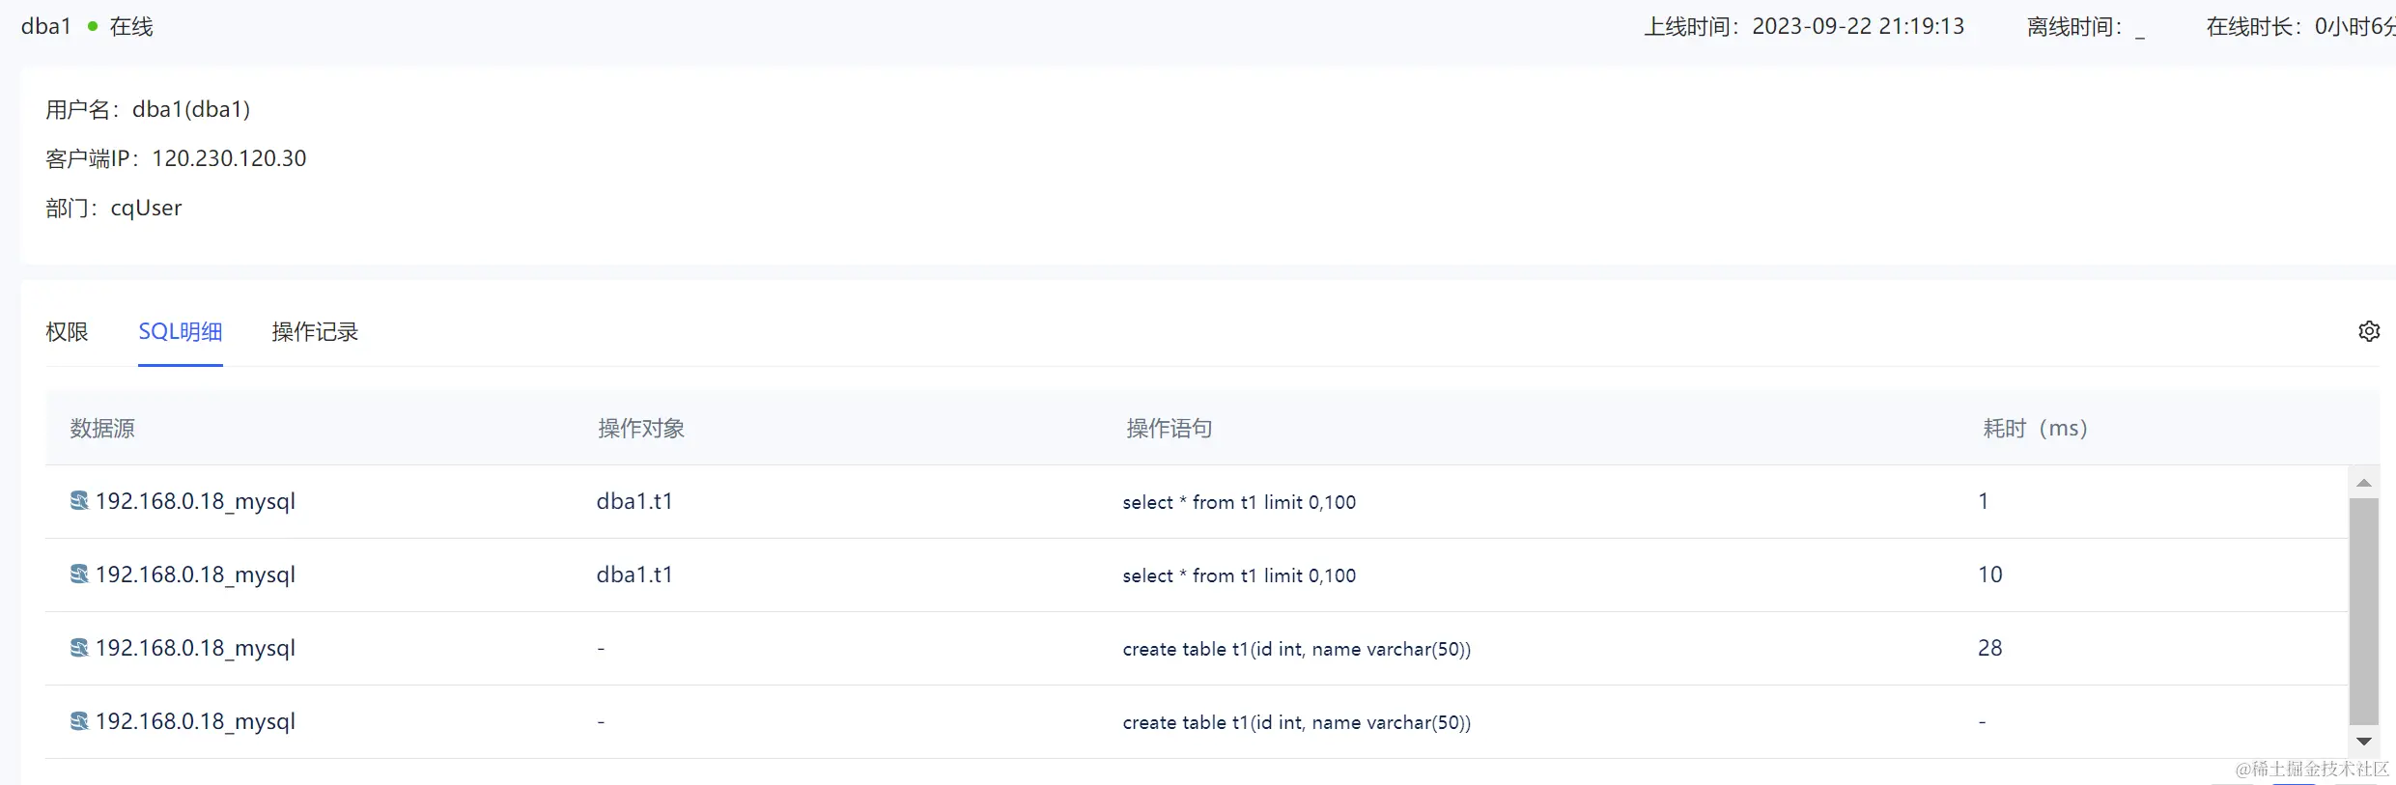
Task: Click the 离线时间 label
Action: coord(2074,26)
